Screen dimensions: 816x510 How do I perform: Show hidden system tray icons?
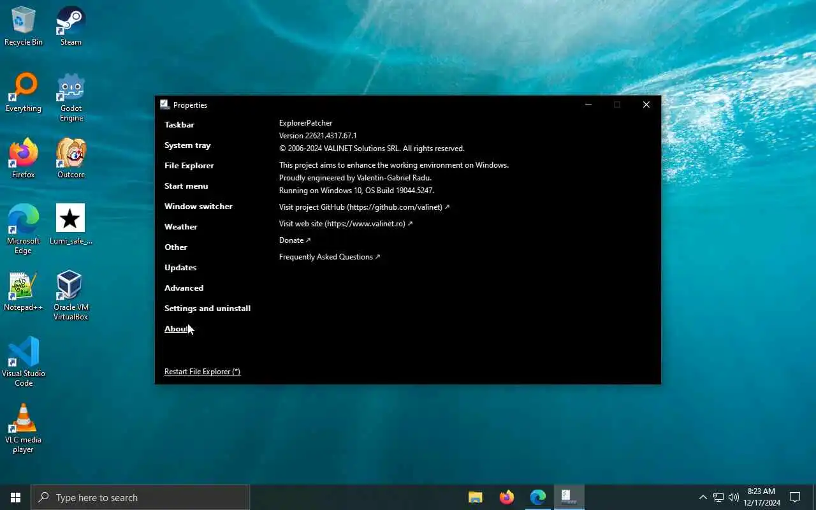click(x=703, y=497)
